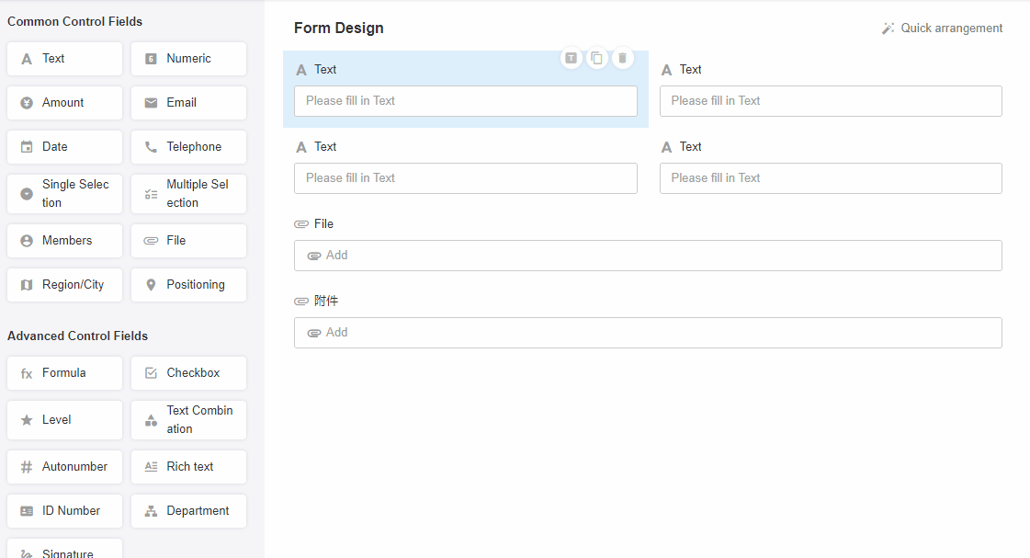Select the first row right Text label
Viewport: 1030px width, 558px height.
[x=690, y=70]
